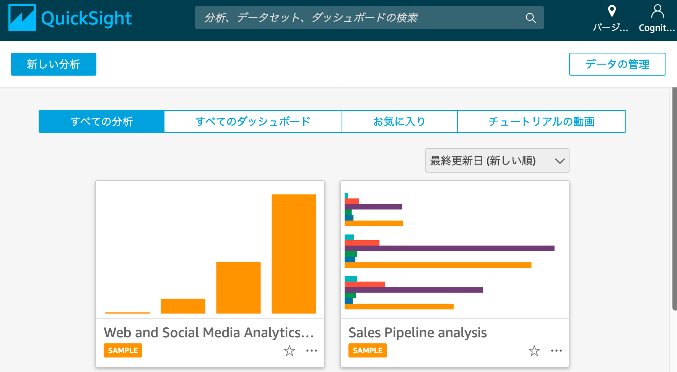677x372 pixels.
Task: Select the すべての分析 filter tab
Action: tap(101, 121)
